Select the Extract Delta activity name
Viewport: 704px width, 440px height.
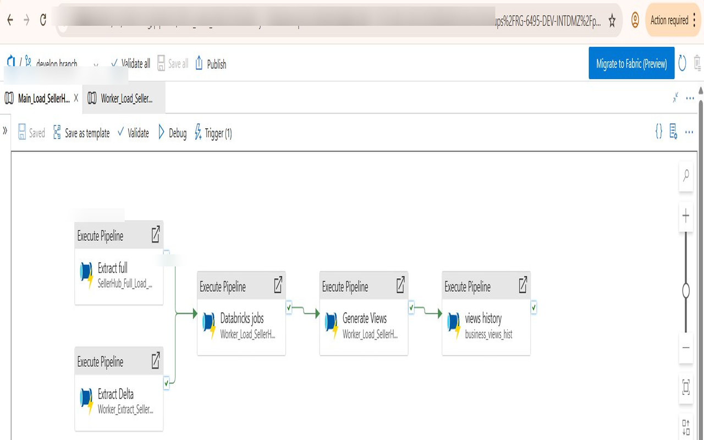point(116,394)
